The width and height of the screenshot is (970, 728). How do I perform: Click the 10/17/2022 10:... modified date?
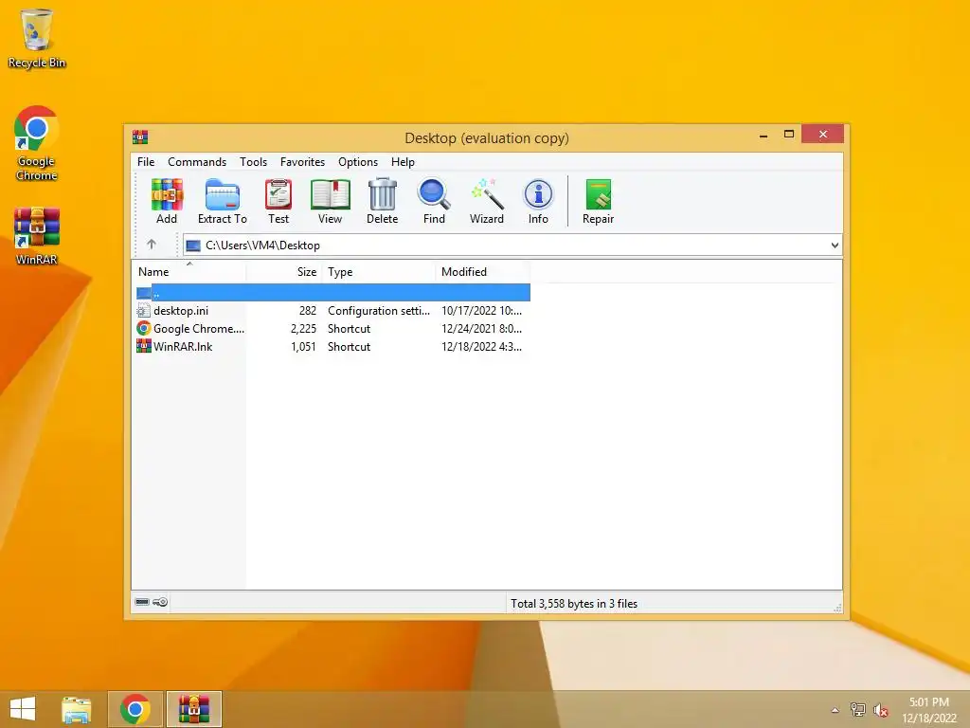[481, 311]
